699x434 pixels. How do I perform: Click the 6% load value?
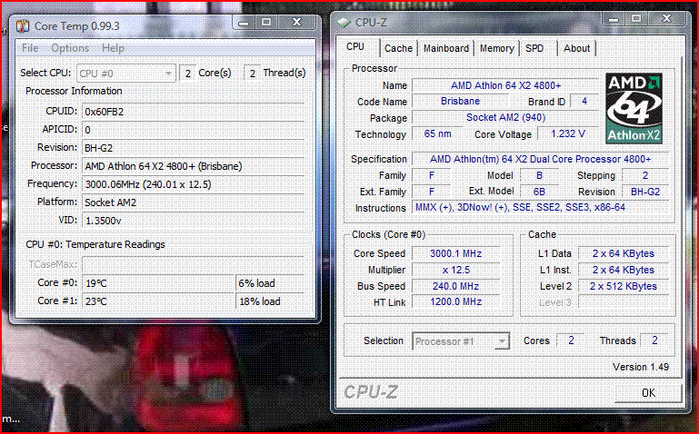(x=271, y=283)
